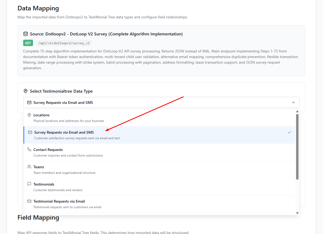Click the Field Mapping heading
The width and height of the screenshot is (323, 234).
pyautogui.click(x=38, y=217)
